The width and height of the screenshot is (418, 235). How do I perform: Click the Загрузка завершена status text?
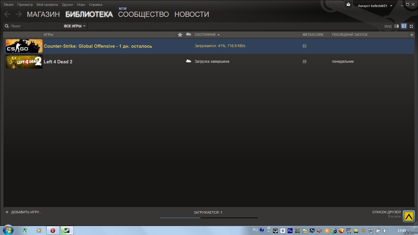click(x=212, y=62)
